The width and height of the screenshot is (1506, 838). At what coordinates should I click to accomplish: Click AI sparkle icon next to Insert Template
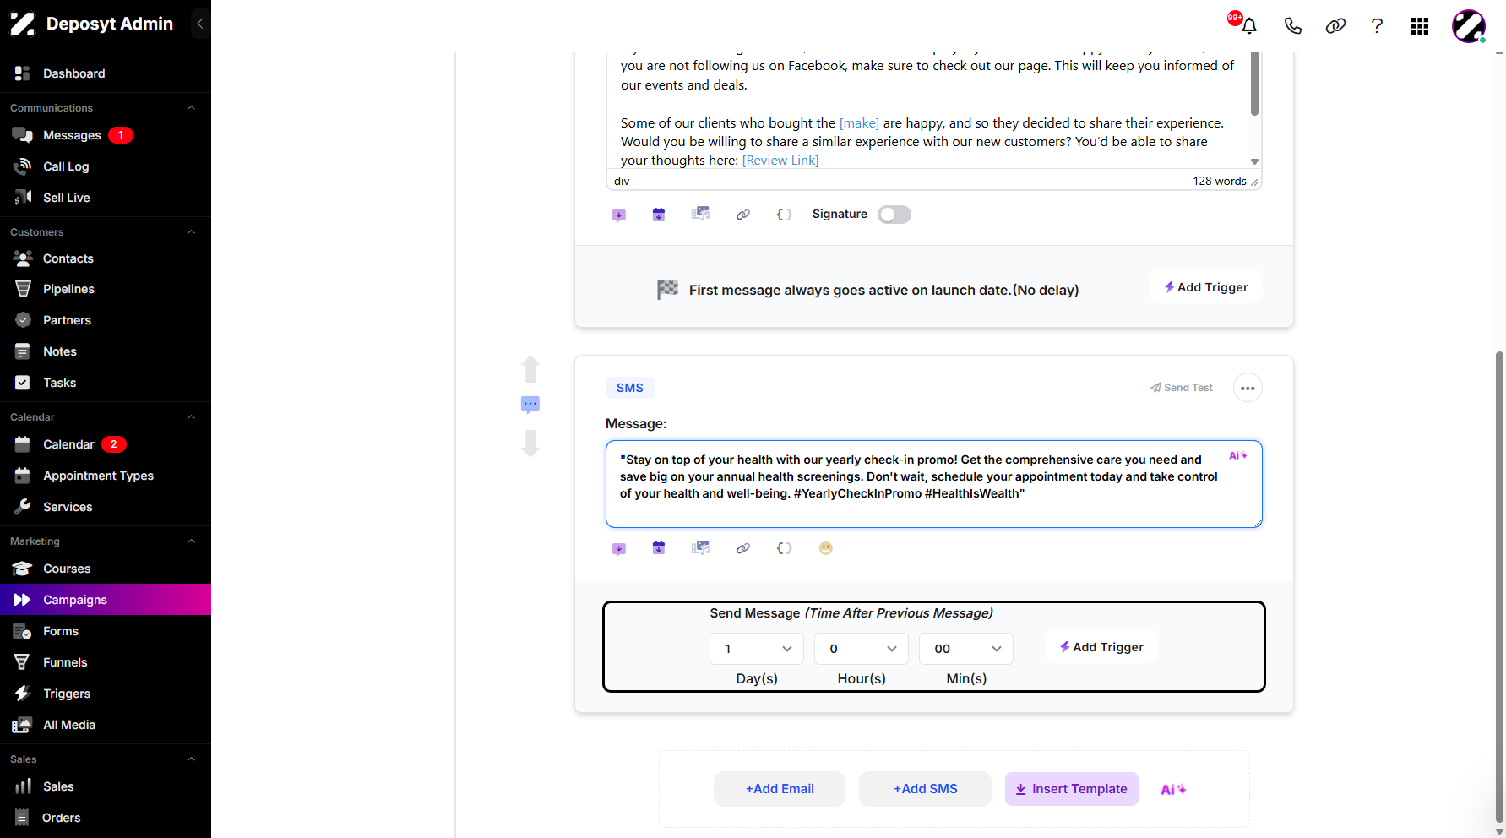[x=1173, y=789]
